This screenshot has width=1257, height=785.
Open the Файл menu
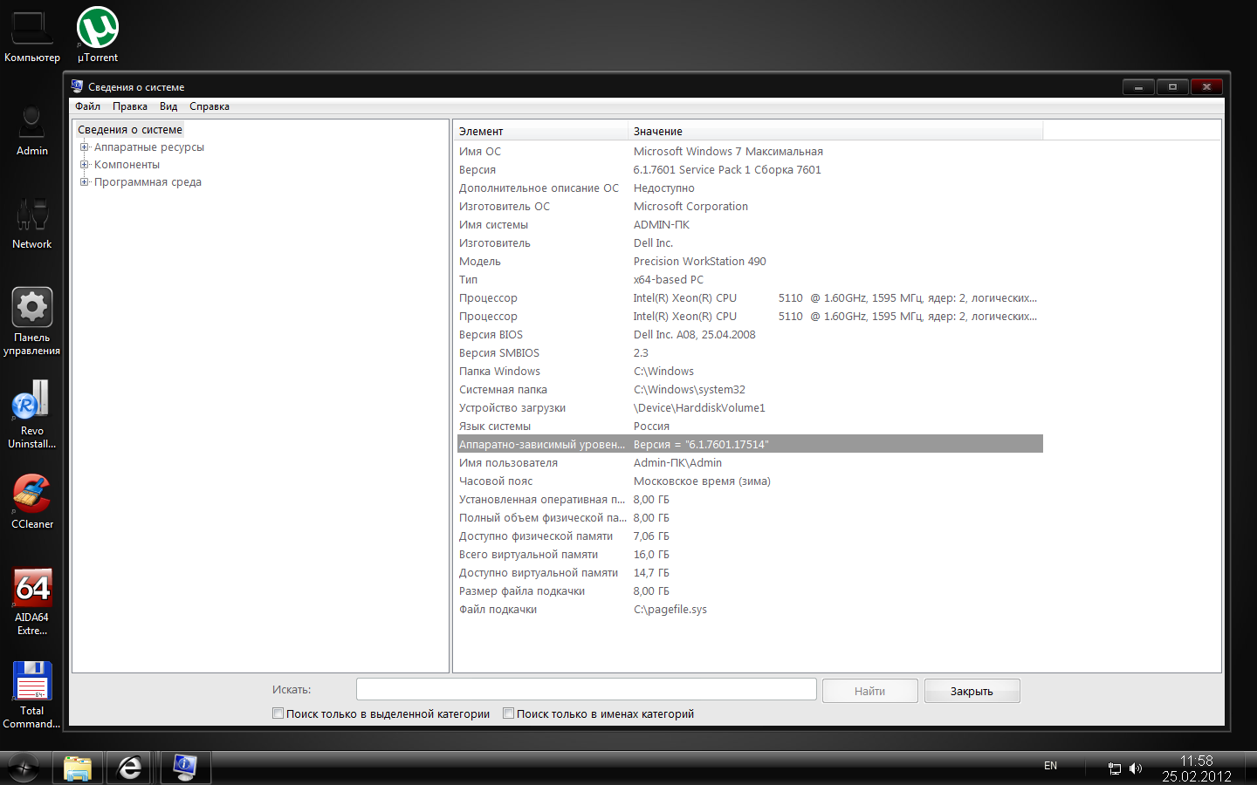click(x=87, y=106)
